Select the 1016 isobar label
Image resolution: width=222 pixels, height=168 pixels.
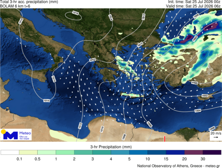click(75, 13)
